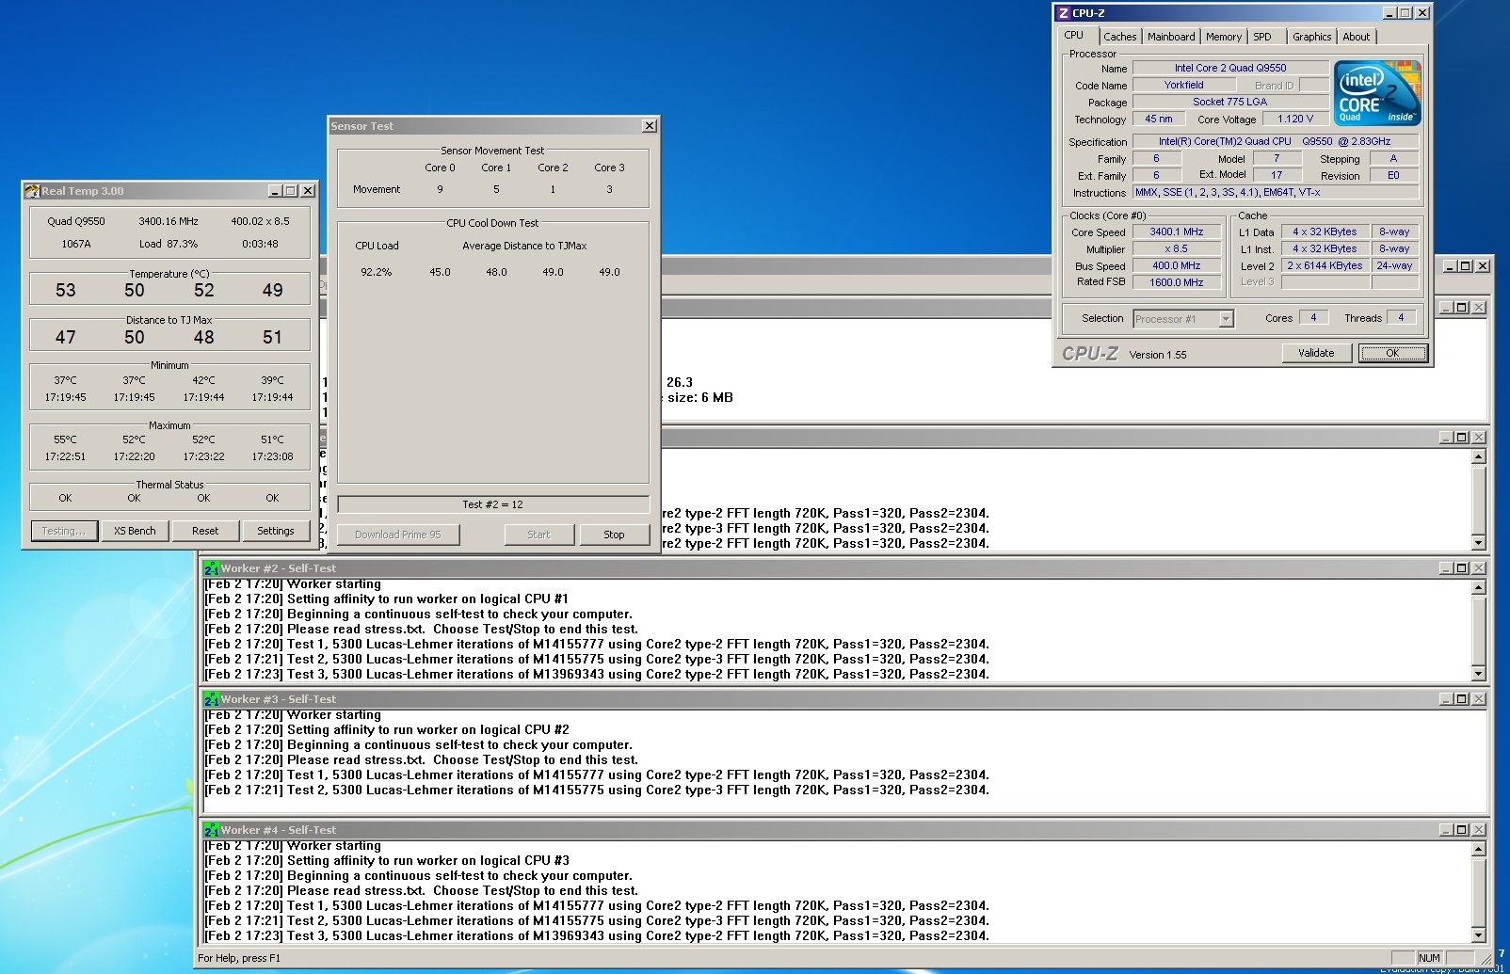Minimize the CPU-Z window
1510x974 pixels.
coord(1390,13)
